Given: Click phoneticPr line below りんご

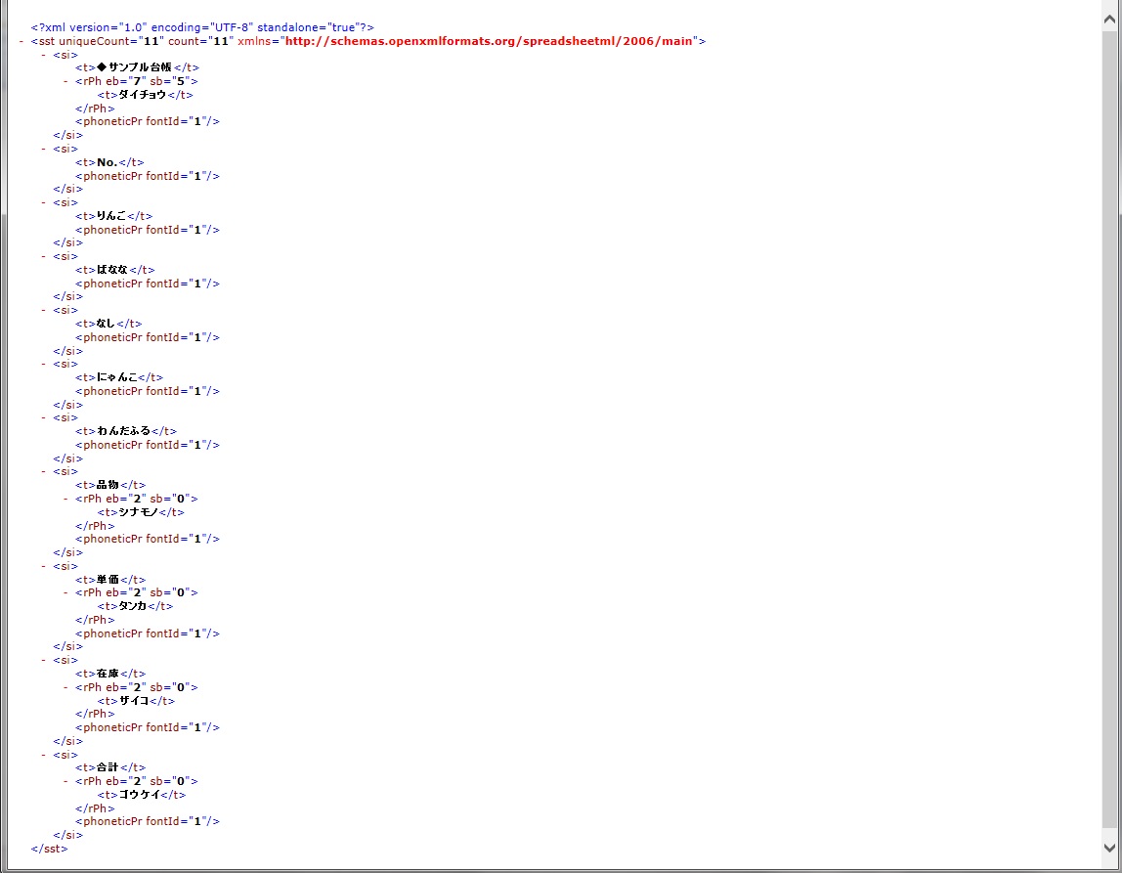Looking at the screenshot, I should coord(148,230).
